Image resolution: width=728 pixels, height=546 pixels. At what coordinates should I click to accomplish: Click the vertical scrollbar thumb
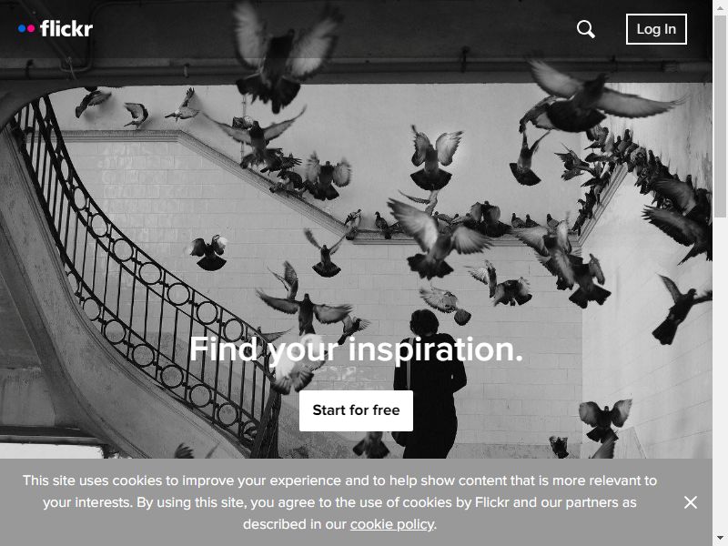coord(720,116)
